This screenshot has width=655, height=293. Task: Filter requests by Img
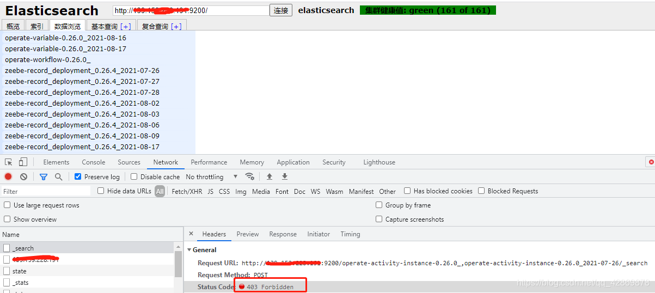[x=241, y=192]
